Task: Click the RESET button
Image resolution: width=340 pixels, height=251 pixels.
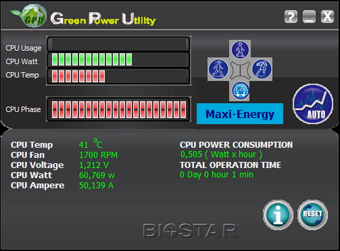Action: coord(312,214)
